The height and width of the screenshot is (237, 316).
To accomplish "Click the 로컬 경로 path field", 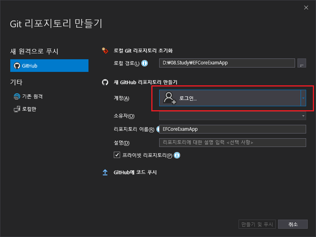I will click(227, 63).
